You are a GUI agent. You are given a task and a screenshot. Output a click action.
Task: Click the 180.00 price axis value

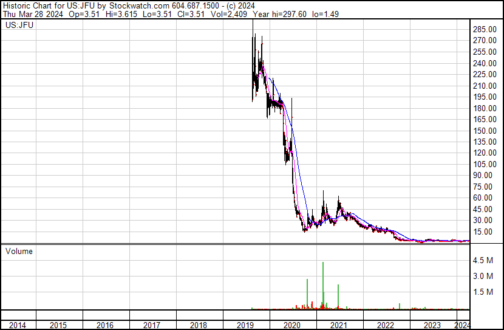point(485,108)
